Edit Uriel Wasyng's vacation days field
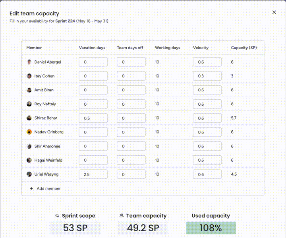Screen dimensions: 286x238 pos(93,174)
